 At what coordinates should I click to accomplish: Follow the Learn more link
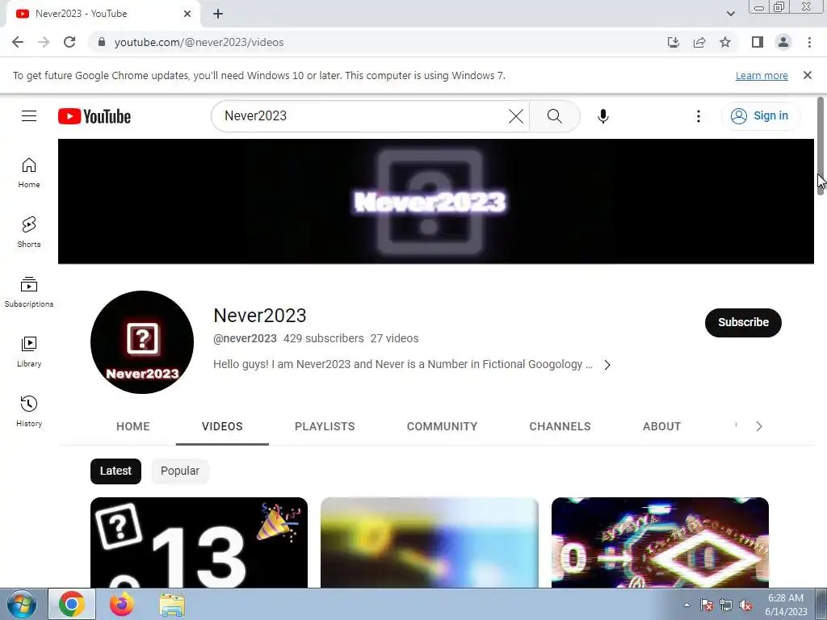coord(762,75)
